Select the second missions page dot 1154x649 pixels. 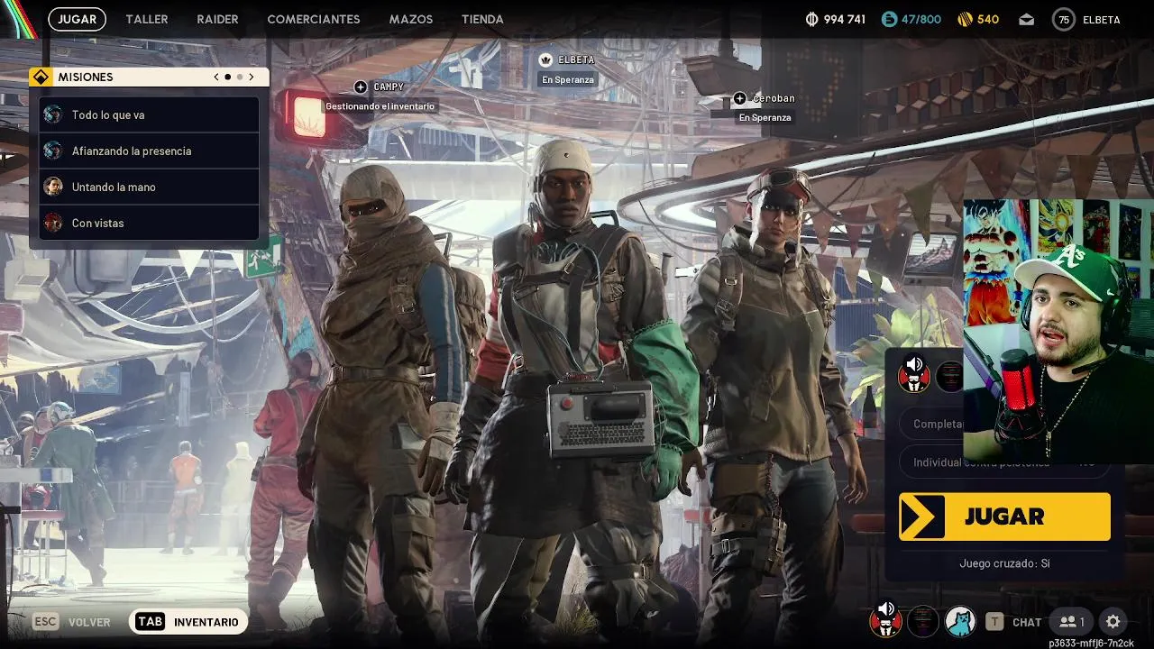[240, 78]
